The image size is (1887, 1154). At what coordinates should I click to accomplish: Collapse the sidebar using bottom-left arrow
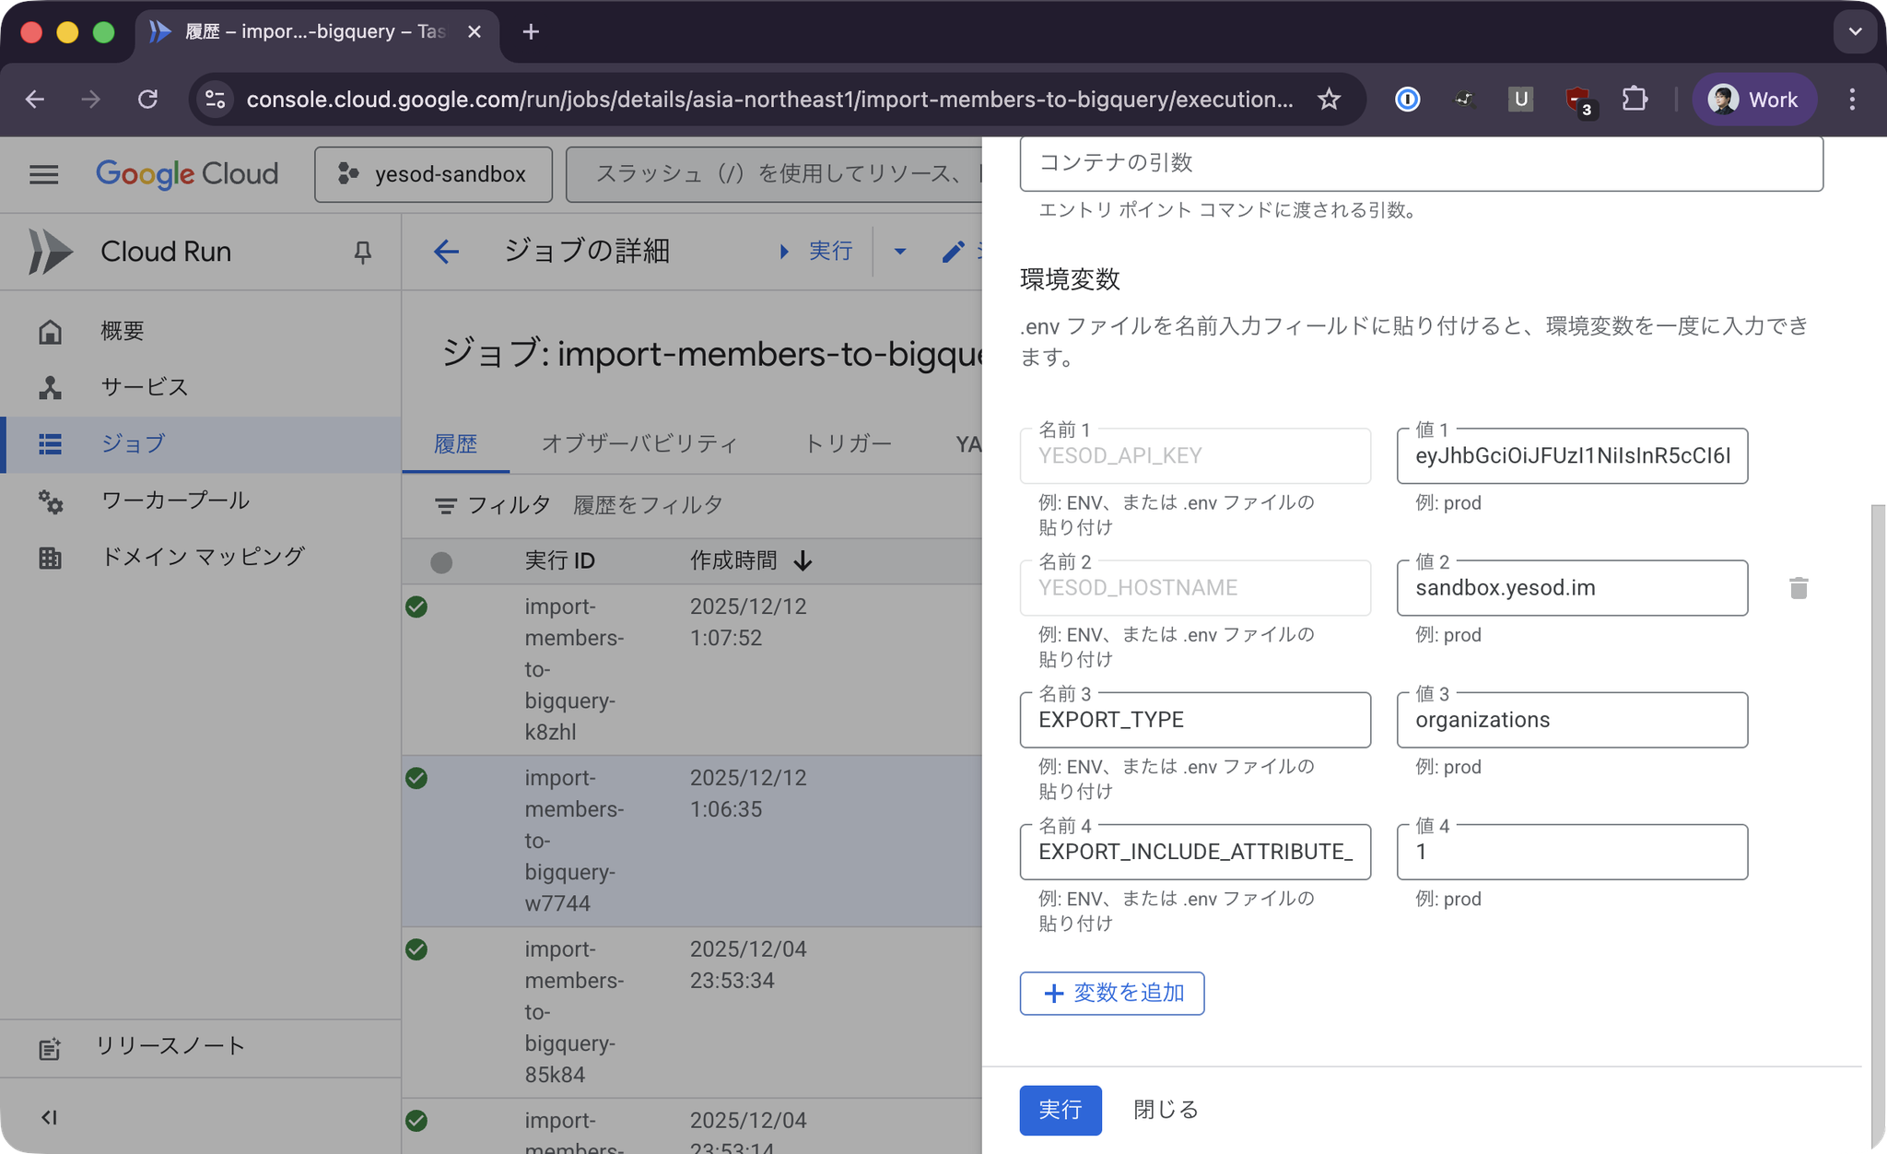pos(49,1117)
